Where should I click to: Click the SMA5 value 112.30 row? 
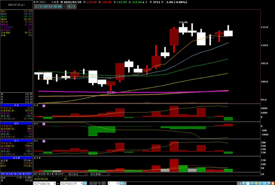(x=16, y=11)
